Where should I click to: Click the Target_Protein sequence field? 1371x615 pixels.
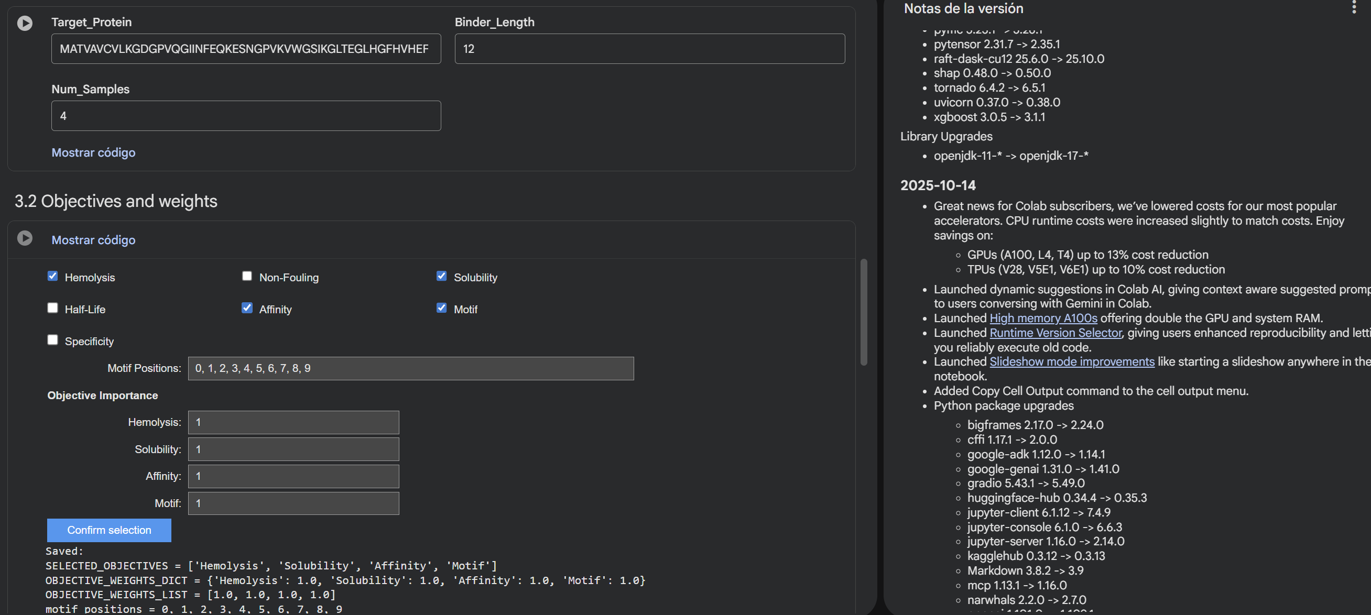point(246,49)
